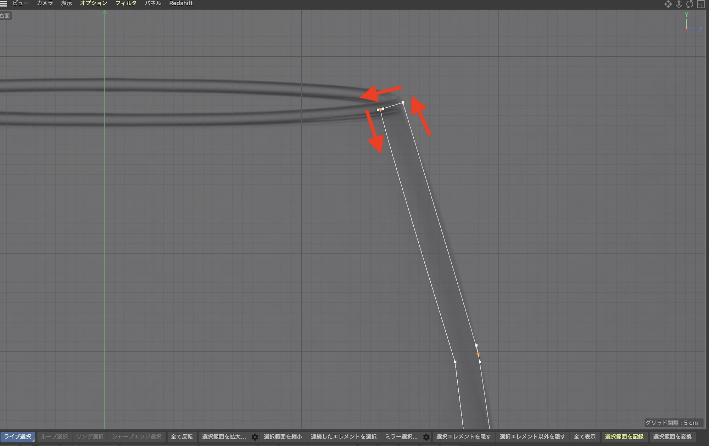
Task: Click 選択エレメントを隠す button
Action: (463, 437)
